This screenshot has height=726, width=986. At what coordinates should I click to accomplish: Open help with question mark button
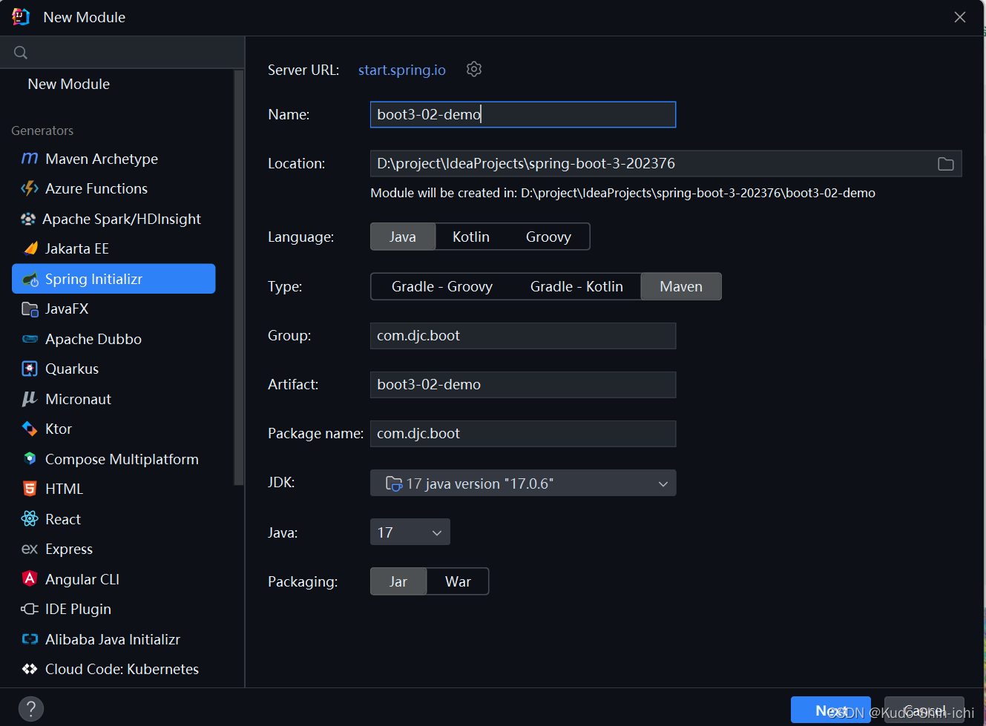click(30, 708)
